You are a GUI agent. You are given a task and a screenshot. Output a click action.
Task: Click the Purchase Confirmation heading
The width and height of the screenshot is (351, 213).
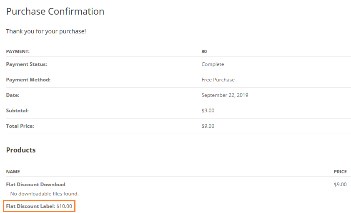[55, 12]
